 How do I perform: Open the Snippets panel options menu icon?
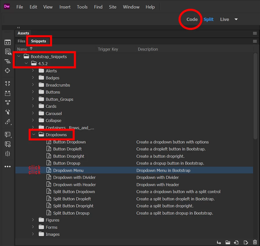coord(255,41)
